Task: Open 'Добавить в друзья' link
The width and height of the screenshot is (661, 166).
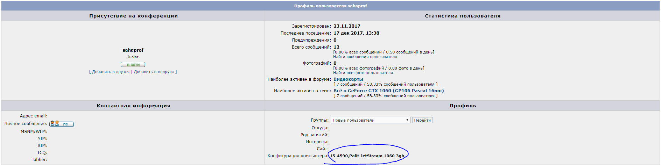Action: point(111,72)
